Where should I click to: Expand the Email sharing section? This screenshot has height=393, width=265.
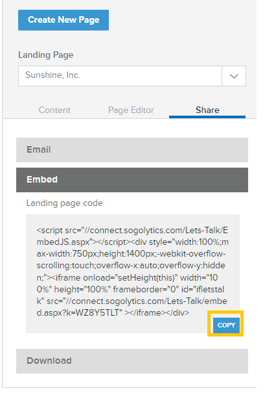[x=132, y=150]
